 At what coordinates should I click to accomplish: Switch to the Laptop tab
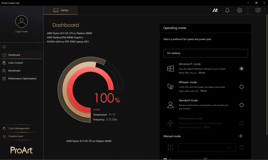click(61, 10)
